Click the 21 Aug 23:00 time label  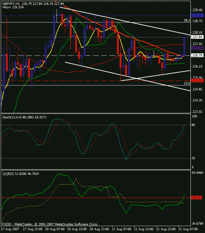(166, 229)
